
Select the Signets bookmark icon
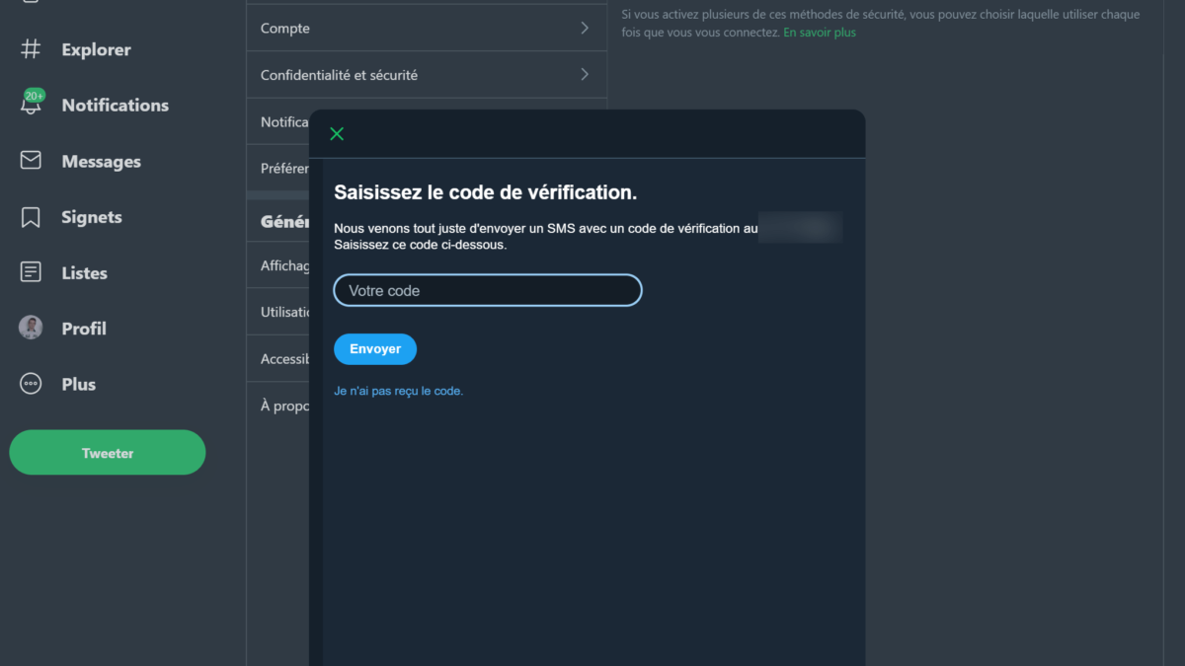pyautogui.click(x=31, y=217)
